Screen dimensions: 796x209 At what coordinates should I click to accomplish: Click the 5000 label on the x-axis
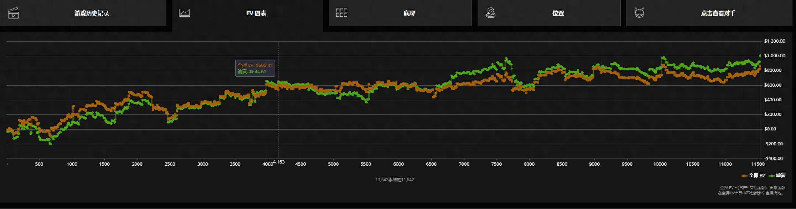333,164
